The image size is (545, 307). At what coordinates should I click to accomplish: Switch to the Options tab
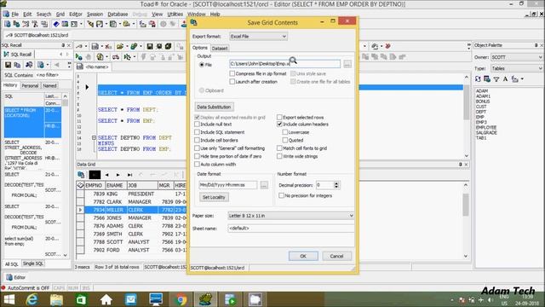(x=200, y=48)
